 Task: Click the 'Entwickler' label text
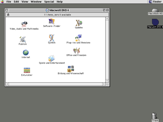point(27,75)
